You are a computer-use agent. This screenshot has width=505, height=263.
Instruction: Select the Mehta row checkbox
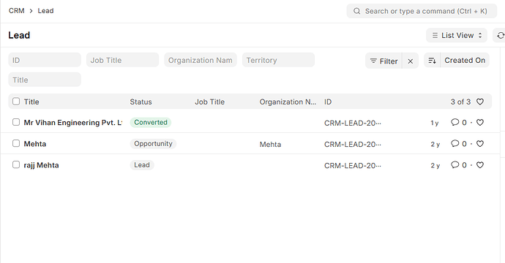pyautogui.click(x=16, y=143)
